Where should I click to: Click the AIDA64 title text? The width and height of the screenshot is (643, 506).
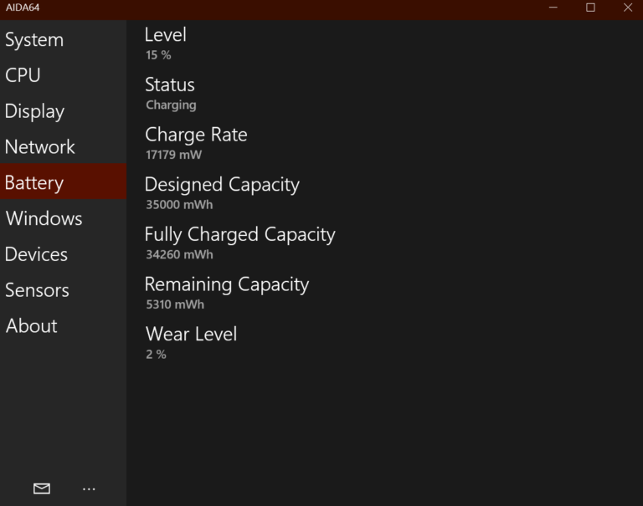23,8
